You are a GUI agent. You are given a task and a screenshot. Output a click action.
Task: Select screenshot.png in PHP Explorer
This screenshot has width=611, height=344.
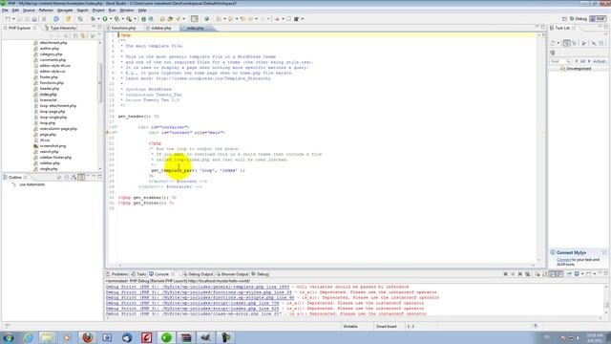pyautogui.click(x=53, y=146)
